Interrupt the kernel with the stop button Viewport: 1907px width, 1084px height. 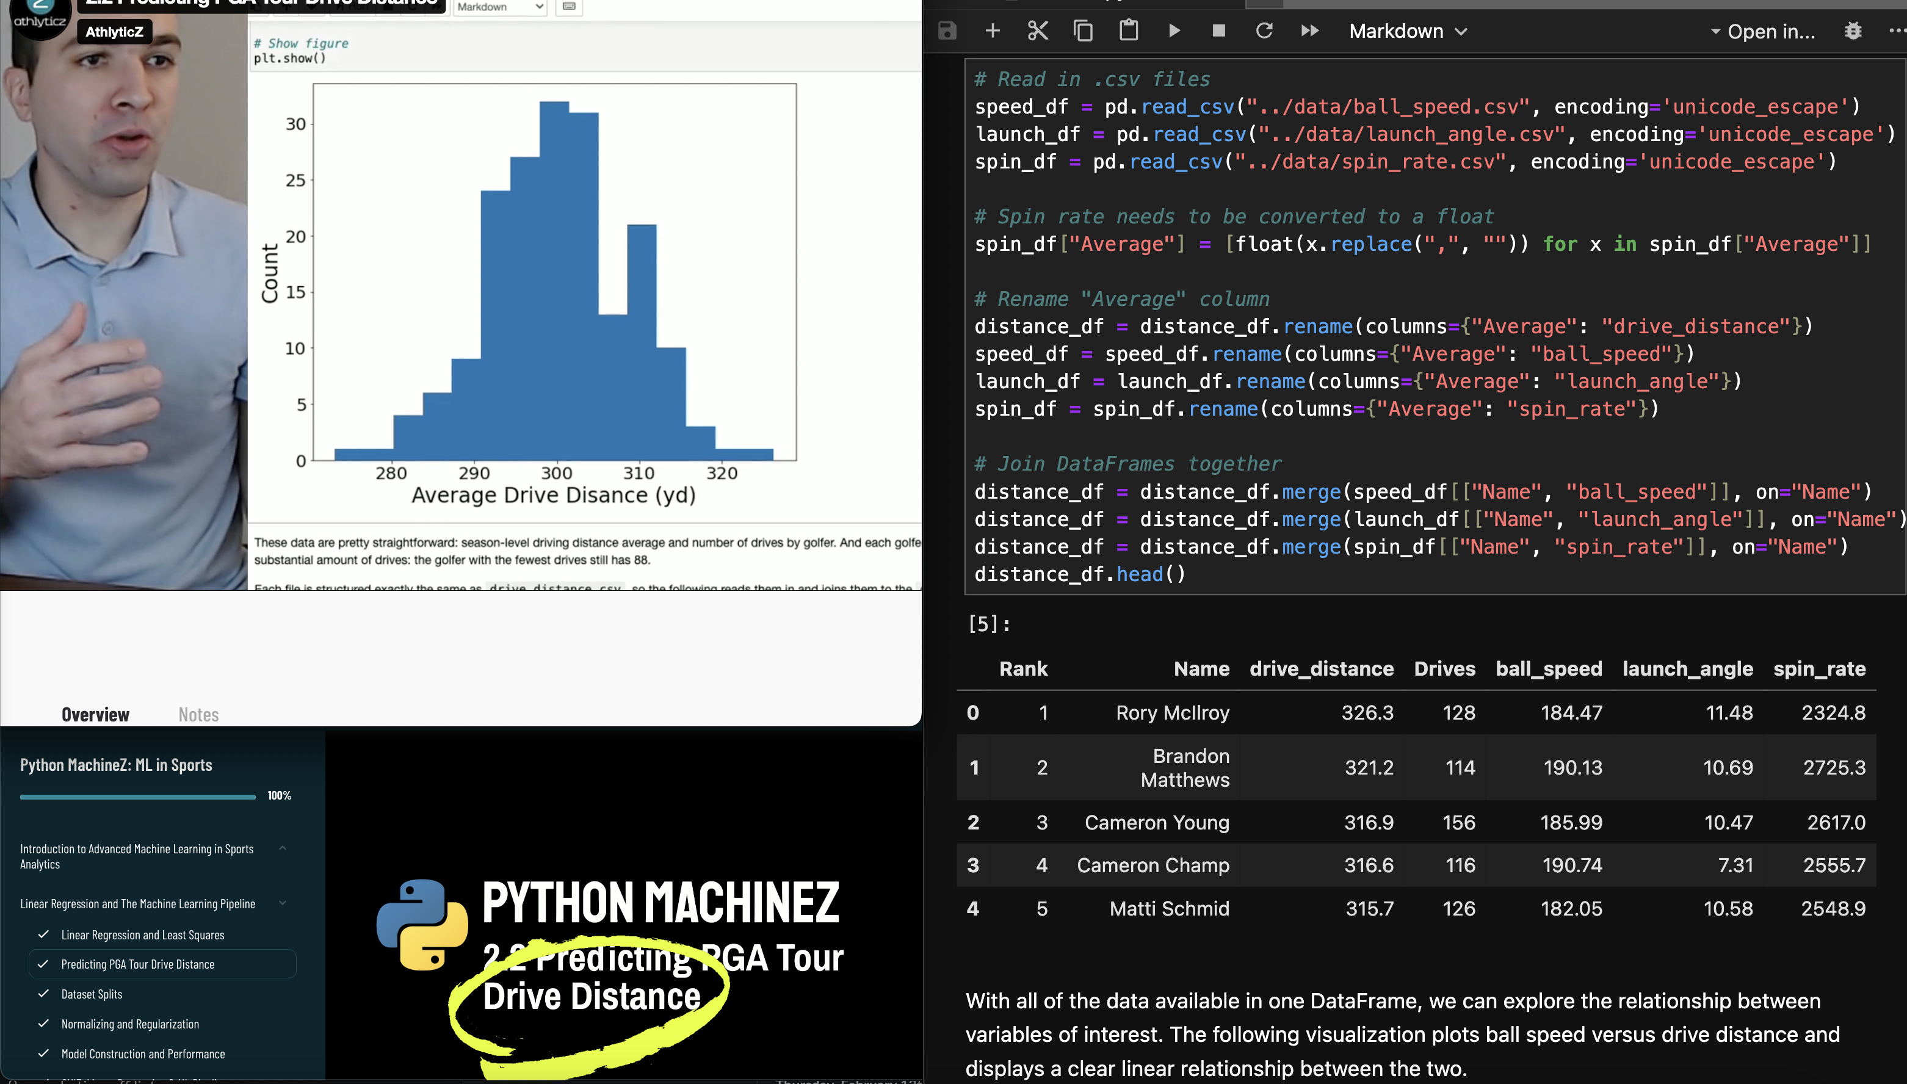[1219, 31]
